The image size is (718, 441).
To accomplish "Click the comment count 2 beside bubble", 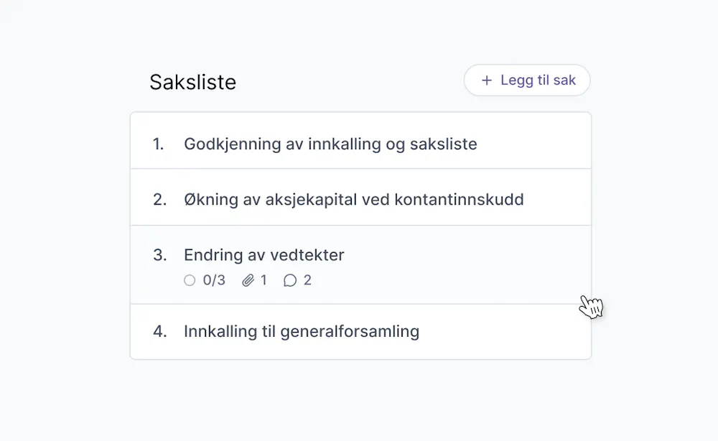I will click(307, 280).
